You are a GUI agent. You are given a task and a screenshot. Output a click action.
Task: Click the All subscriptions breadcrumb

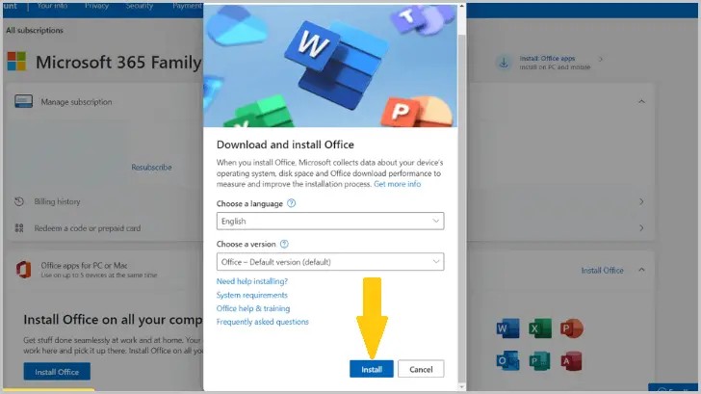coord(35,31)
